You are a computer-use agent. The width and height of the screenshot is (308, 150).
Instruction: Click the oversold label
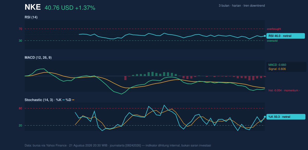pos(272,41)
